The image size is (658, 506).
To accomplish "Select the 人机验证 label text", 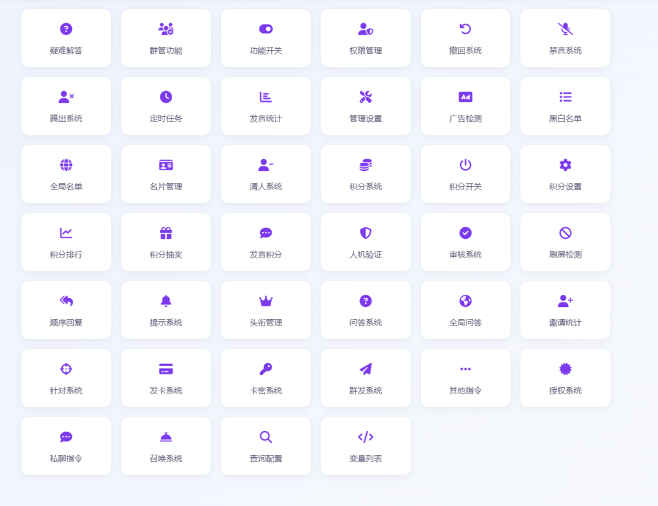I will (x=366, y=254).
